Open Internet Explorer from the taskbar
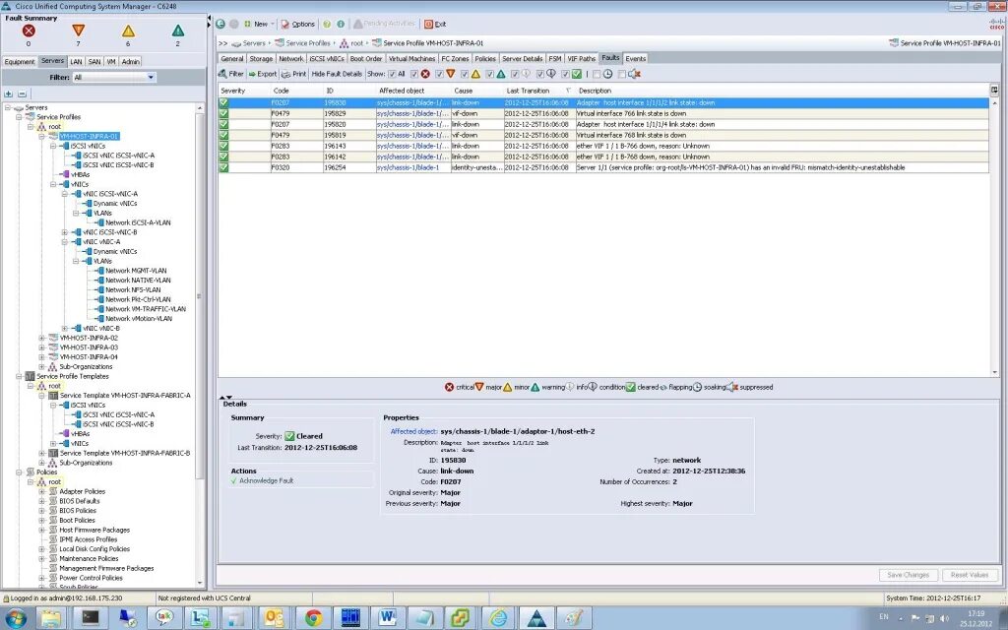Viewport: 1008px width, 630px height. click(x=498, y=618)
